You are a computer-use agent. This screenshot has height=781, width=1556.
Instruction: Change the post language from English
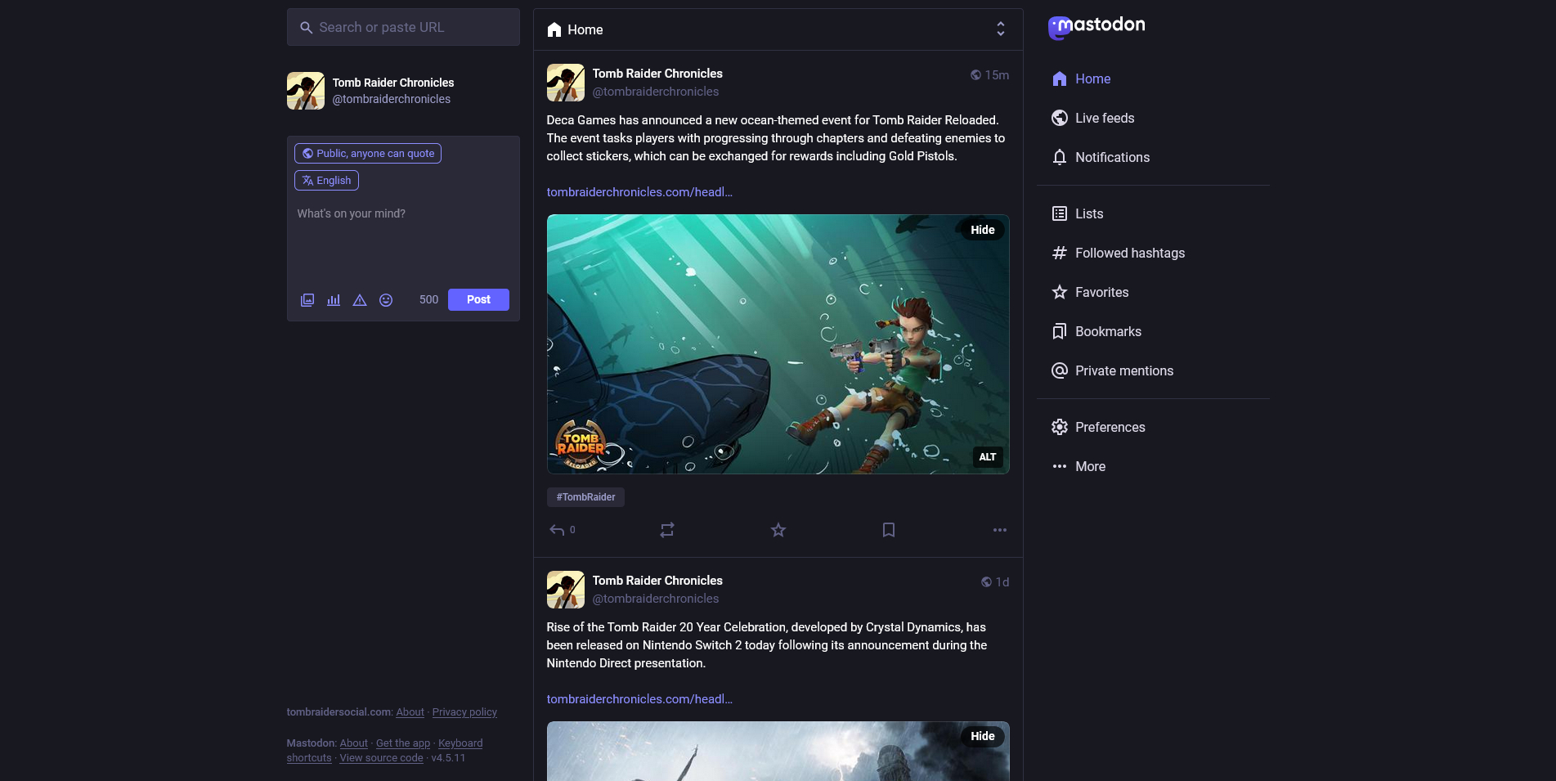(326, 181)
